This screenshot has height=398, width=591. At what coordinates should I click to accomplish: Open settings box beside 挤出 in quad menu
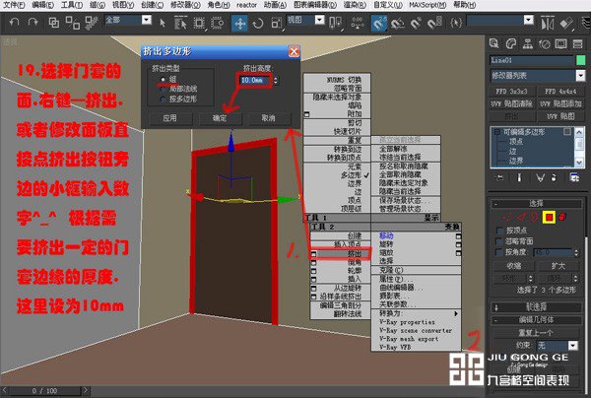point(313,254)
